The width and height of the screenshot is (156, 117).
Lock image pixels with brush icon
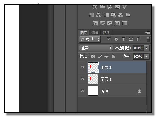click(100, 57)
